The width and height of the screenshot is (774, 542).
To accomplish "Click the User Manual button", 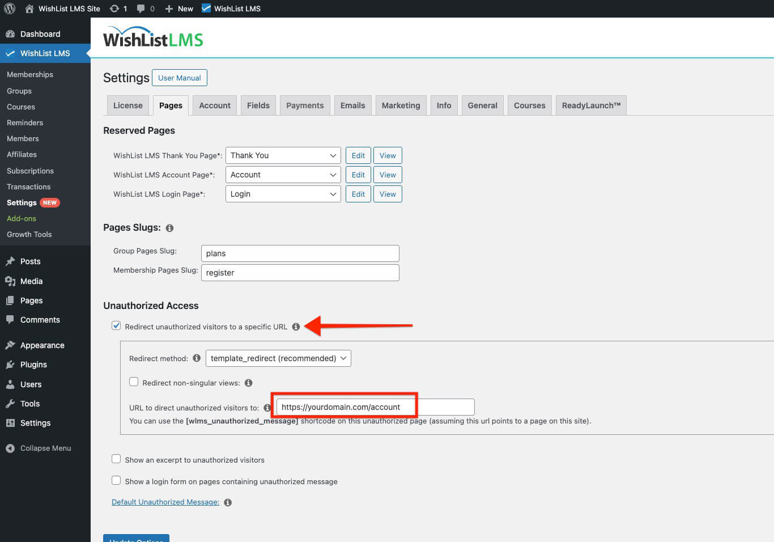I will [x=180, y=77].
